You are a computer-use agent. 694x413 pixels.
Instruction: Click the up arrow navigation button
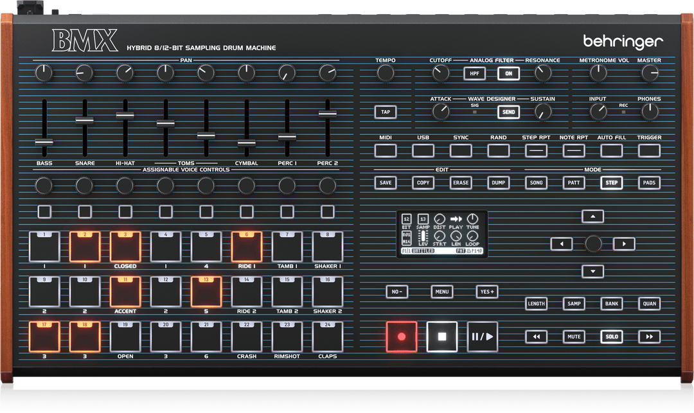click(592, 216)
